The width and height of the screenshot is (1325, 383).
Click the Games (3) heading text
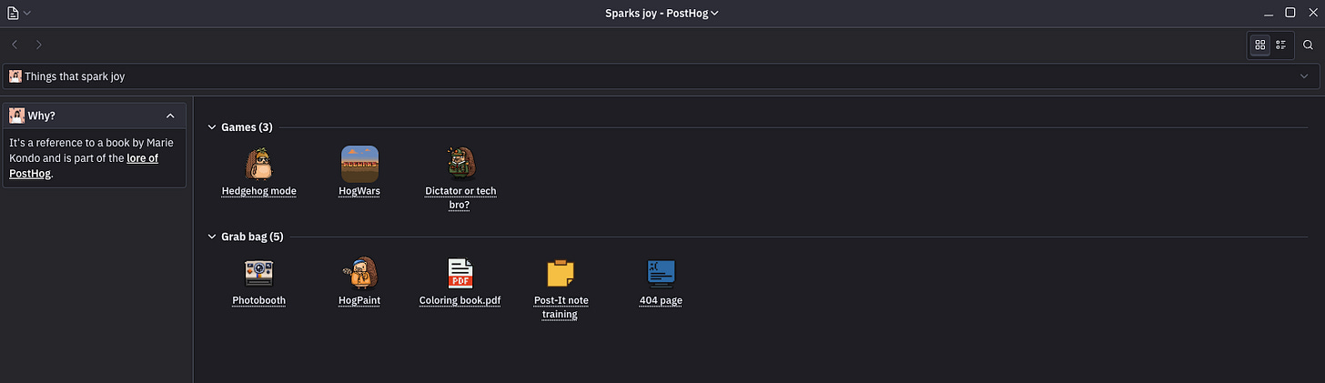point(247,127)
